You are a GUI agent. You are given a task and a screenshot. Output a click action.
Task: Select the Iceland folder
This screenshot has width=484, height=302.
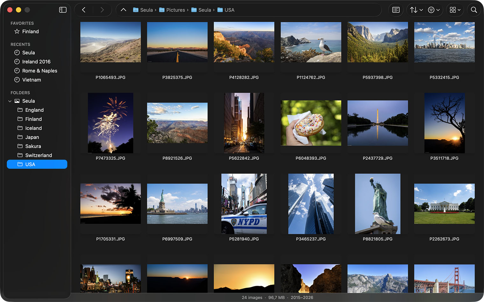pyautogui.click(x=37, y=128)
